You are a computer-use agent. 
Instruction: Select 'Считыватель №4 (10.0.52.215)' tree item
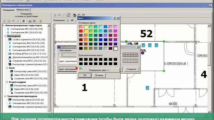(x=28, y=50)
